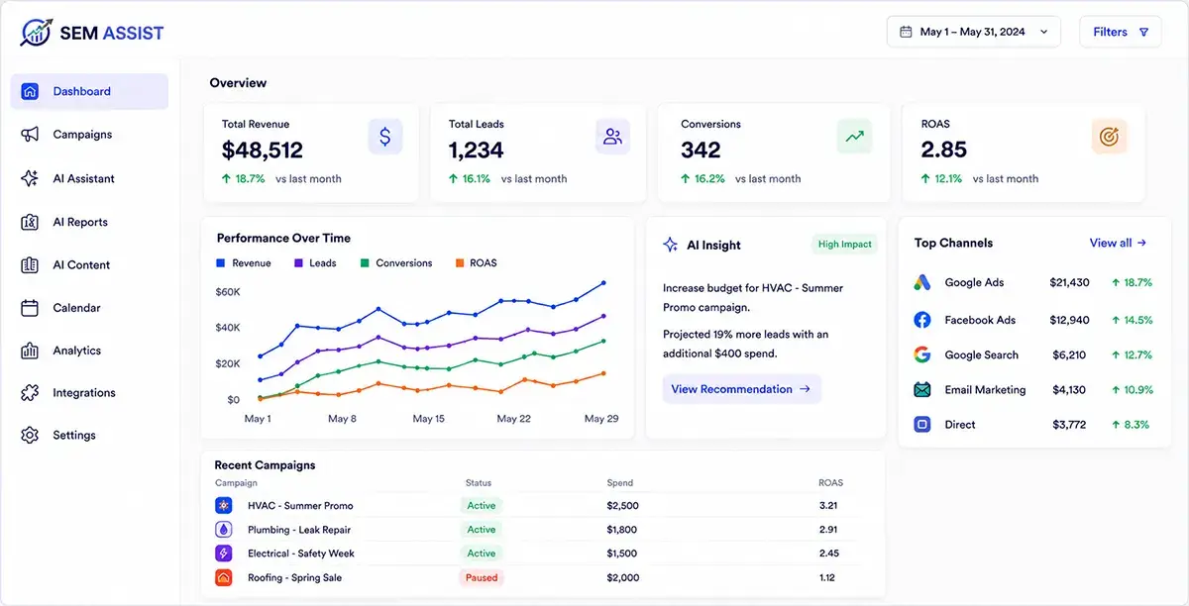1189x606 pixels.
Task: Toggle the green Conversions legend swatch
Action: [365, 263]
